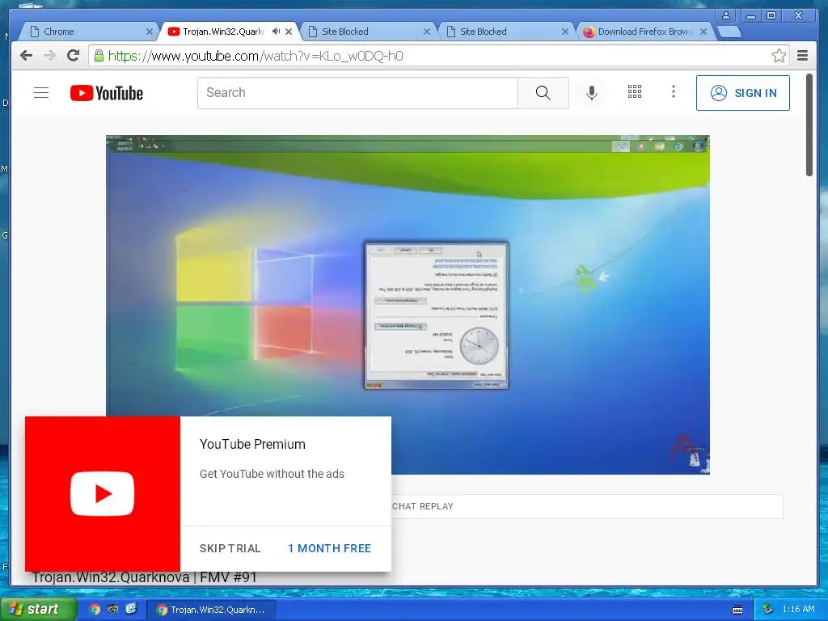This screenshot has height=621, width=828.
Task: Click the search magnifier button
Action: pos(543,93)
